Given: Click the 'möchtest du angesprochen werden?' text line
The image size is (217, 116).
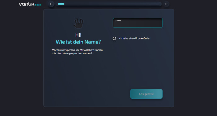Looking at the screenshot, I should click(72, 53).
